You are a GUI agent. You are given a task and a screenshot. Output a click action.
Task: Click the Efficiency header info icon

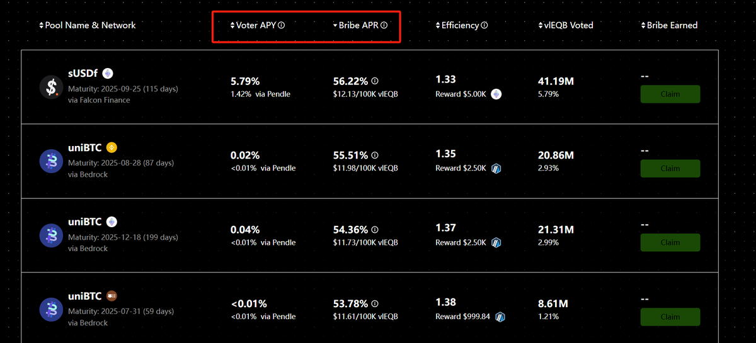pyautogui.click(x=484, y=26)
